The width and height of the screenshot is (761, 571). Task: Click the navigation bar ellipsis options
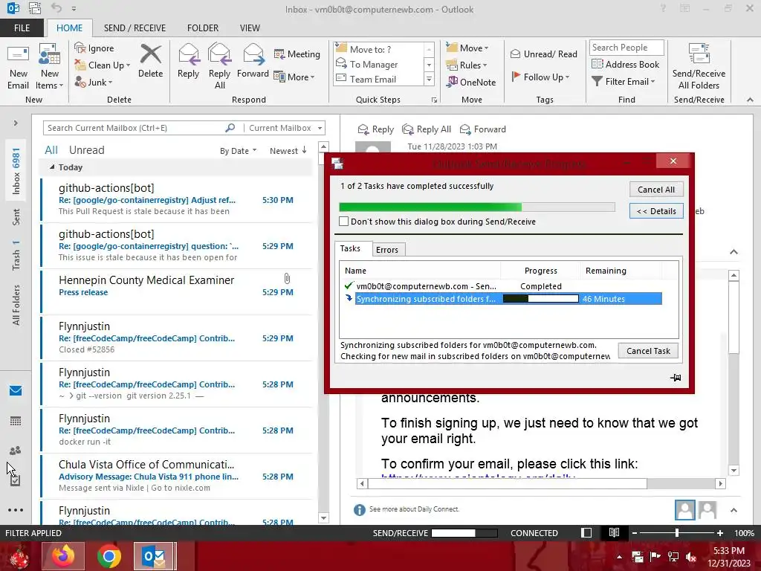pos(16,510)
